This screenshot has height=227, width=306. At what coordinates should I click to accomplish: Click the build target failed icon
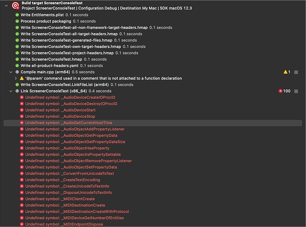[15, 5]
